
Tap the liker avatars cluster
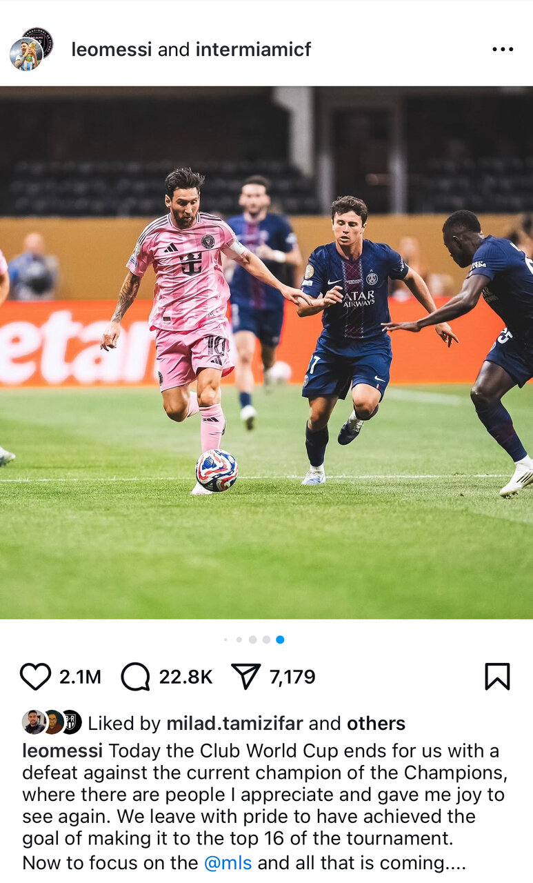coord(52,722)
